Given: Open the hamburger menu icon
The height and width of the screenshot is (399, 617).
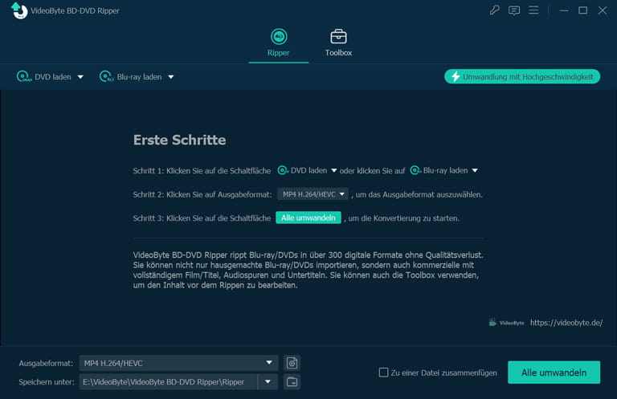Looking at the screenshot, I should (x=533, y=10).
